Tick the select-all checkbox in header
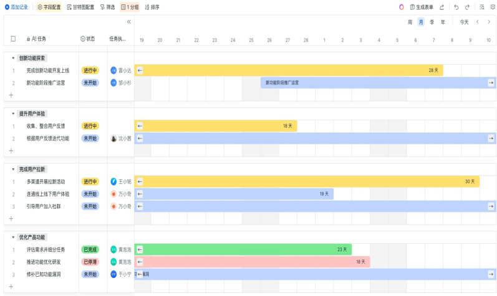Image resolution: width=497 pixels, height=296 pixels. 13,39
